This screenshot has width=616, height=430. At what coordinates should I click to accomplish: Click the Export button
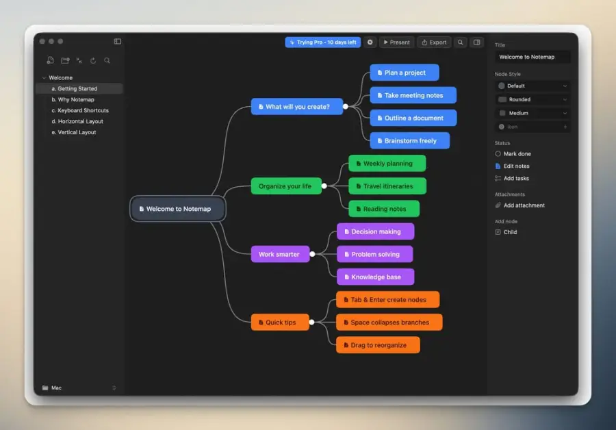(x=434, y=42)
